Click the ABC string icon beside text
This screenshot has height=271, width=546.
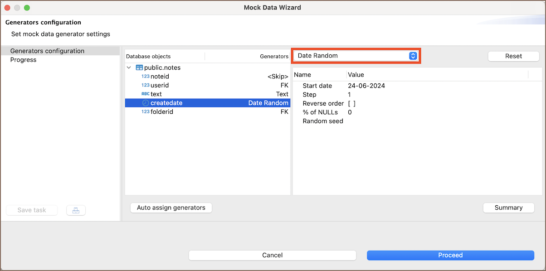point(145,94)
